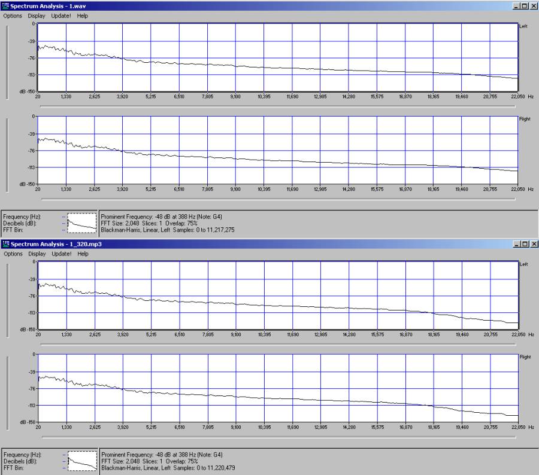Open the Options menu in the 1.wav window
539x475 pixels.
click(x=13, y=16)
